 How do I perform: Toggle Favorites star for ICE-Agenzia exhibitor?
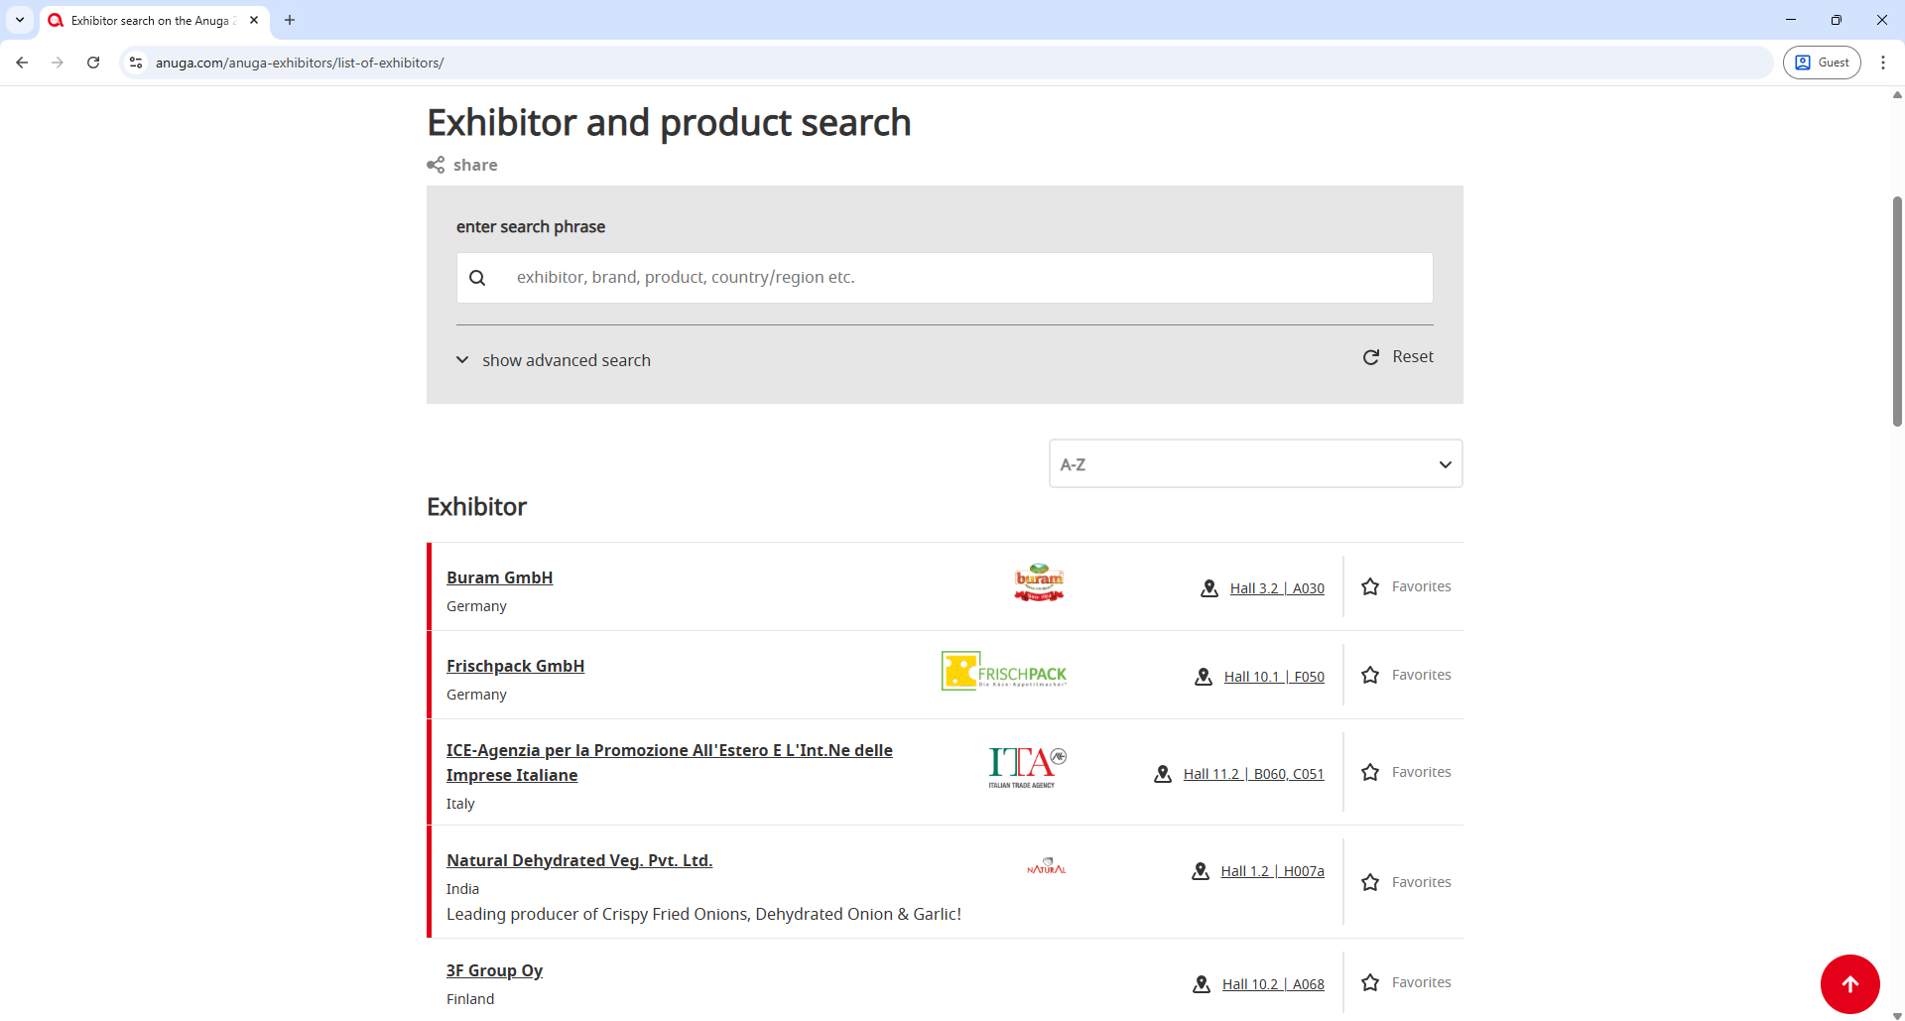tap(1370, 772)
